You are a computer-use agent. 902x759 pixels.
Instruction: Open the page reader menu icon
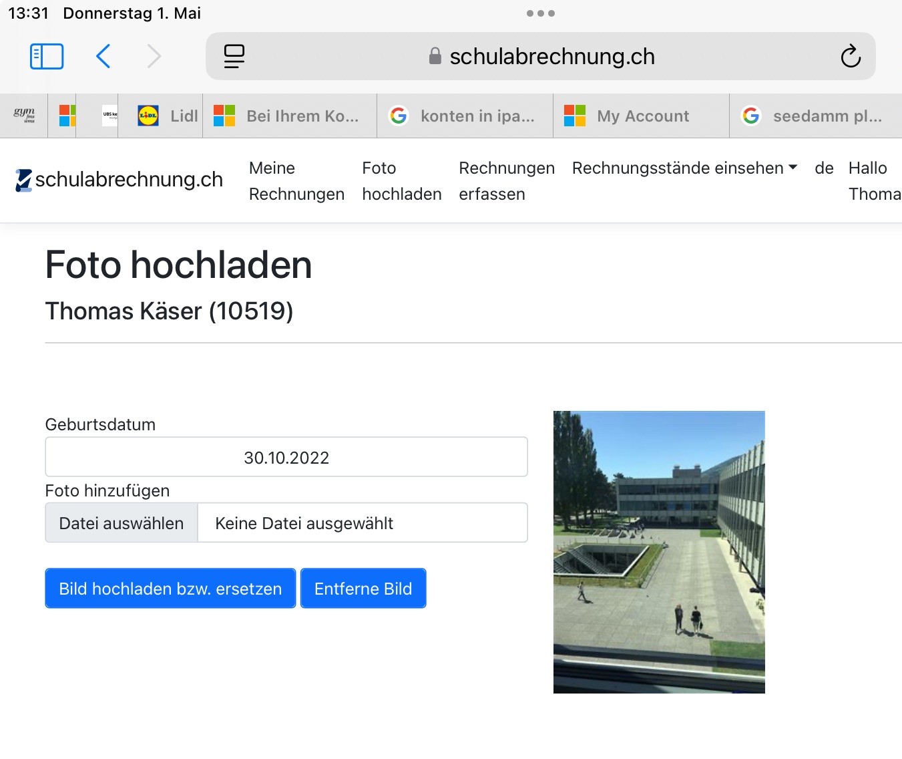(x=234, y=57)
